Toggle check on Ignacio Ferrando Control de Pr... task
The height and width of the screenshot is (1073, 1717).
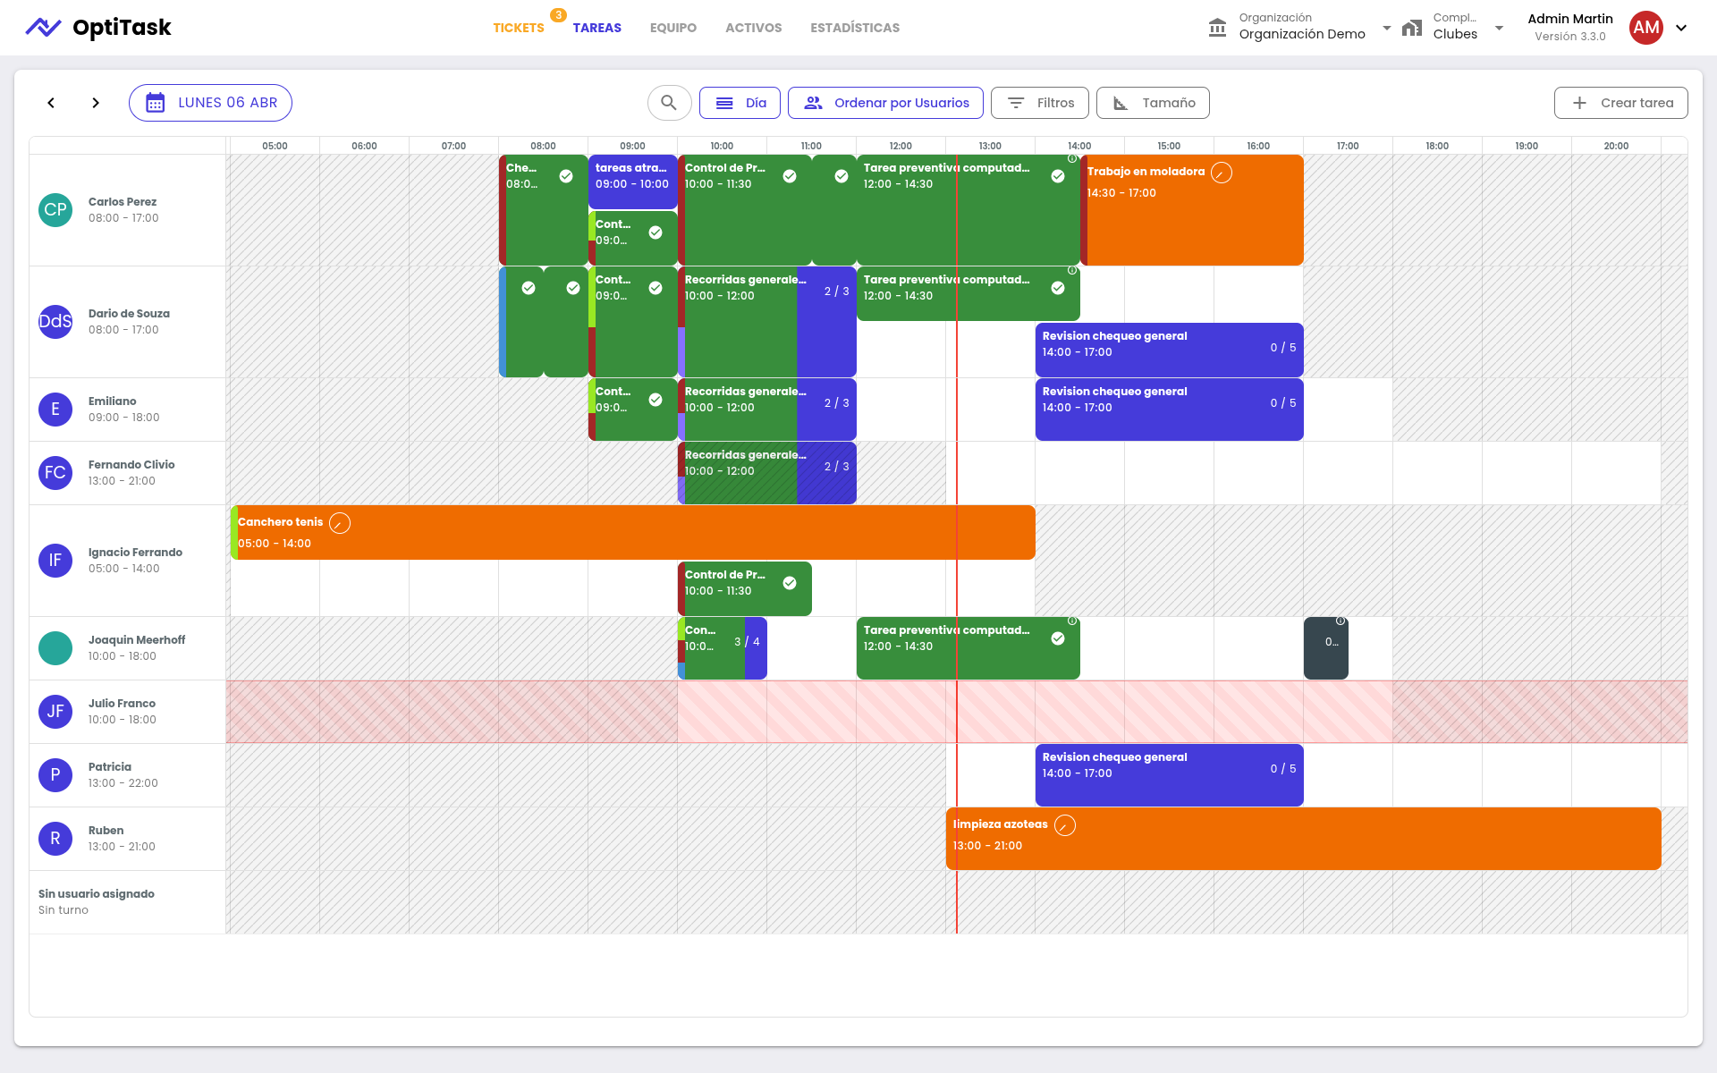pos(790,583)
